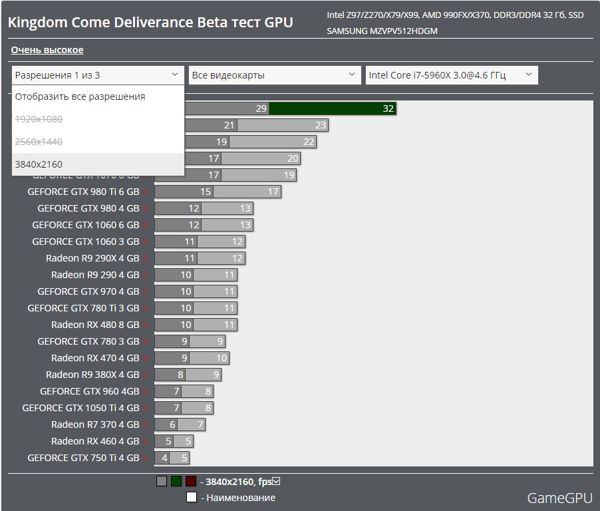The image size is (600, 511).
Task: Remove Radeon RX 470 4 GB row
Action: coord(146,359)
